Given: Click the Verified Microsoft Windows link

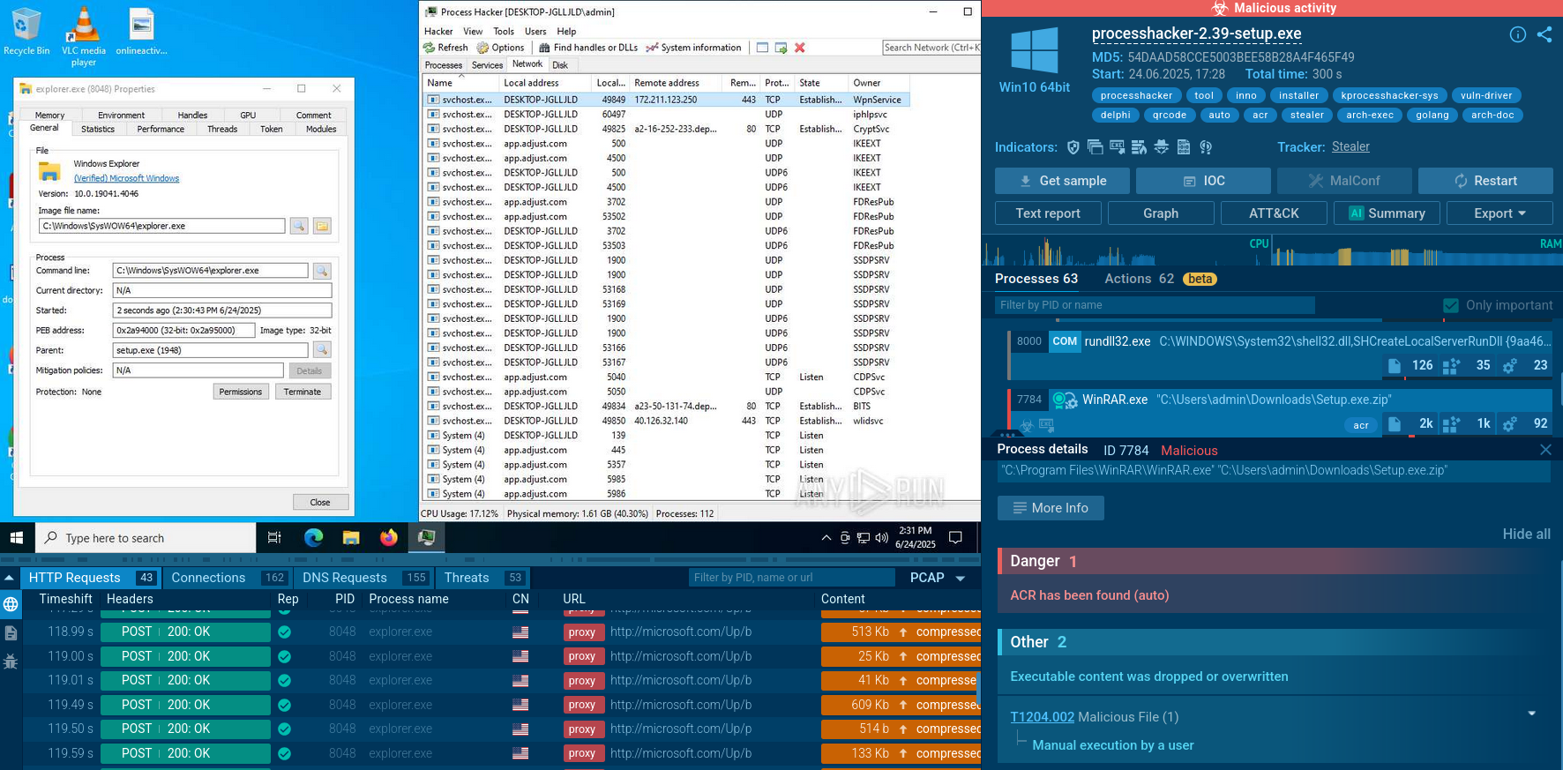Looking at the screenshot, I should [126, 178].
